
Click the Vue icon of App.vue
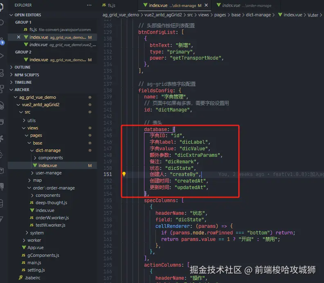(x=24, y=247)
